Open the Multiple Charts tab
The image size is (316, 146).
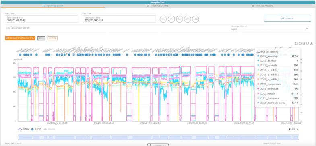158,6
